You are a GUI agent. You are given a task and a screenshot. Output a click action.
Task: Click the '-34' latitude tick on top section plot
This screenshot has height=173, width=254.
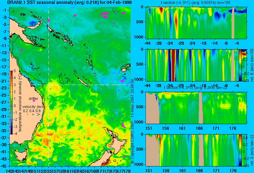tap(169, 43)
